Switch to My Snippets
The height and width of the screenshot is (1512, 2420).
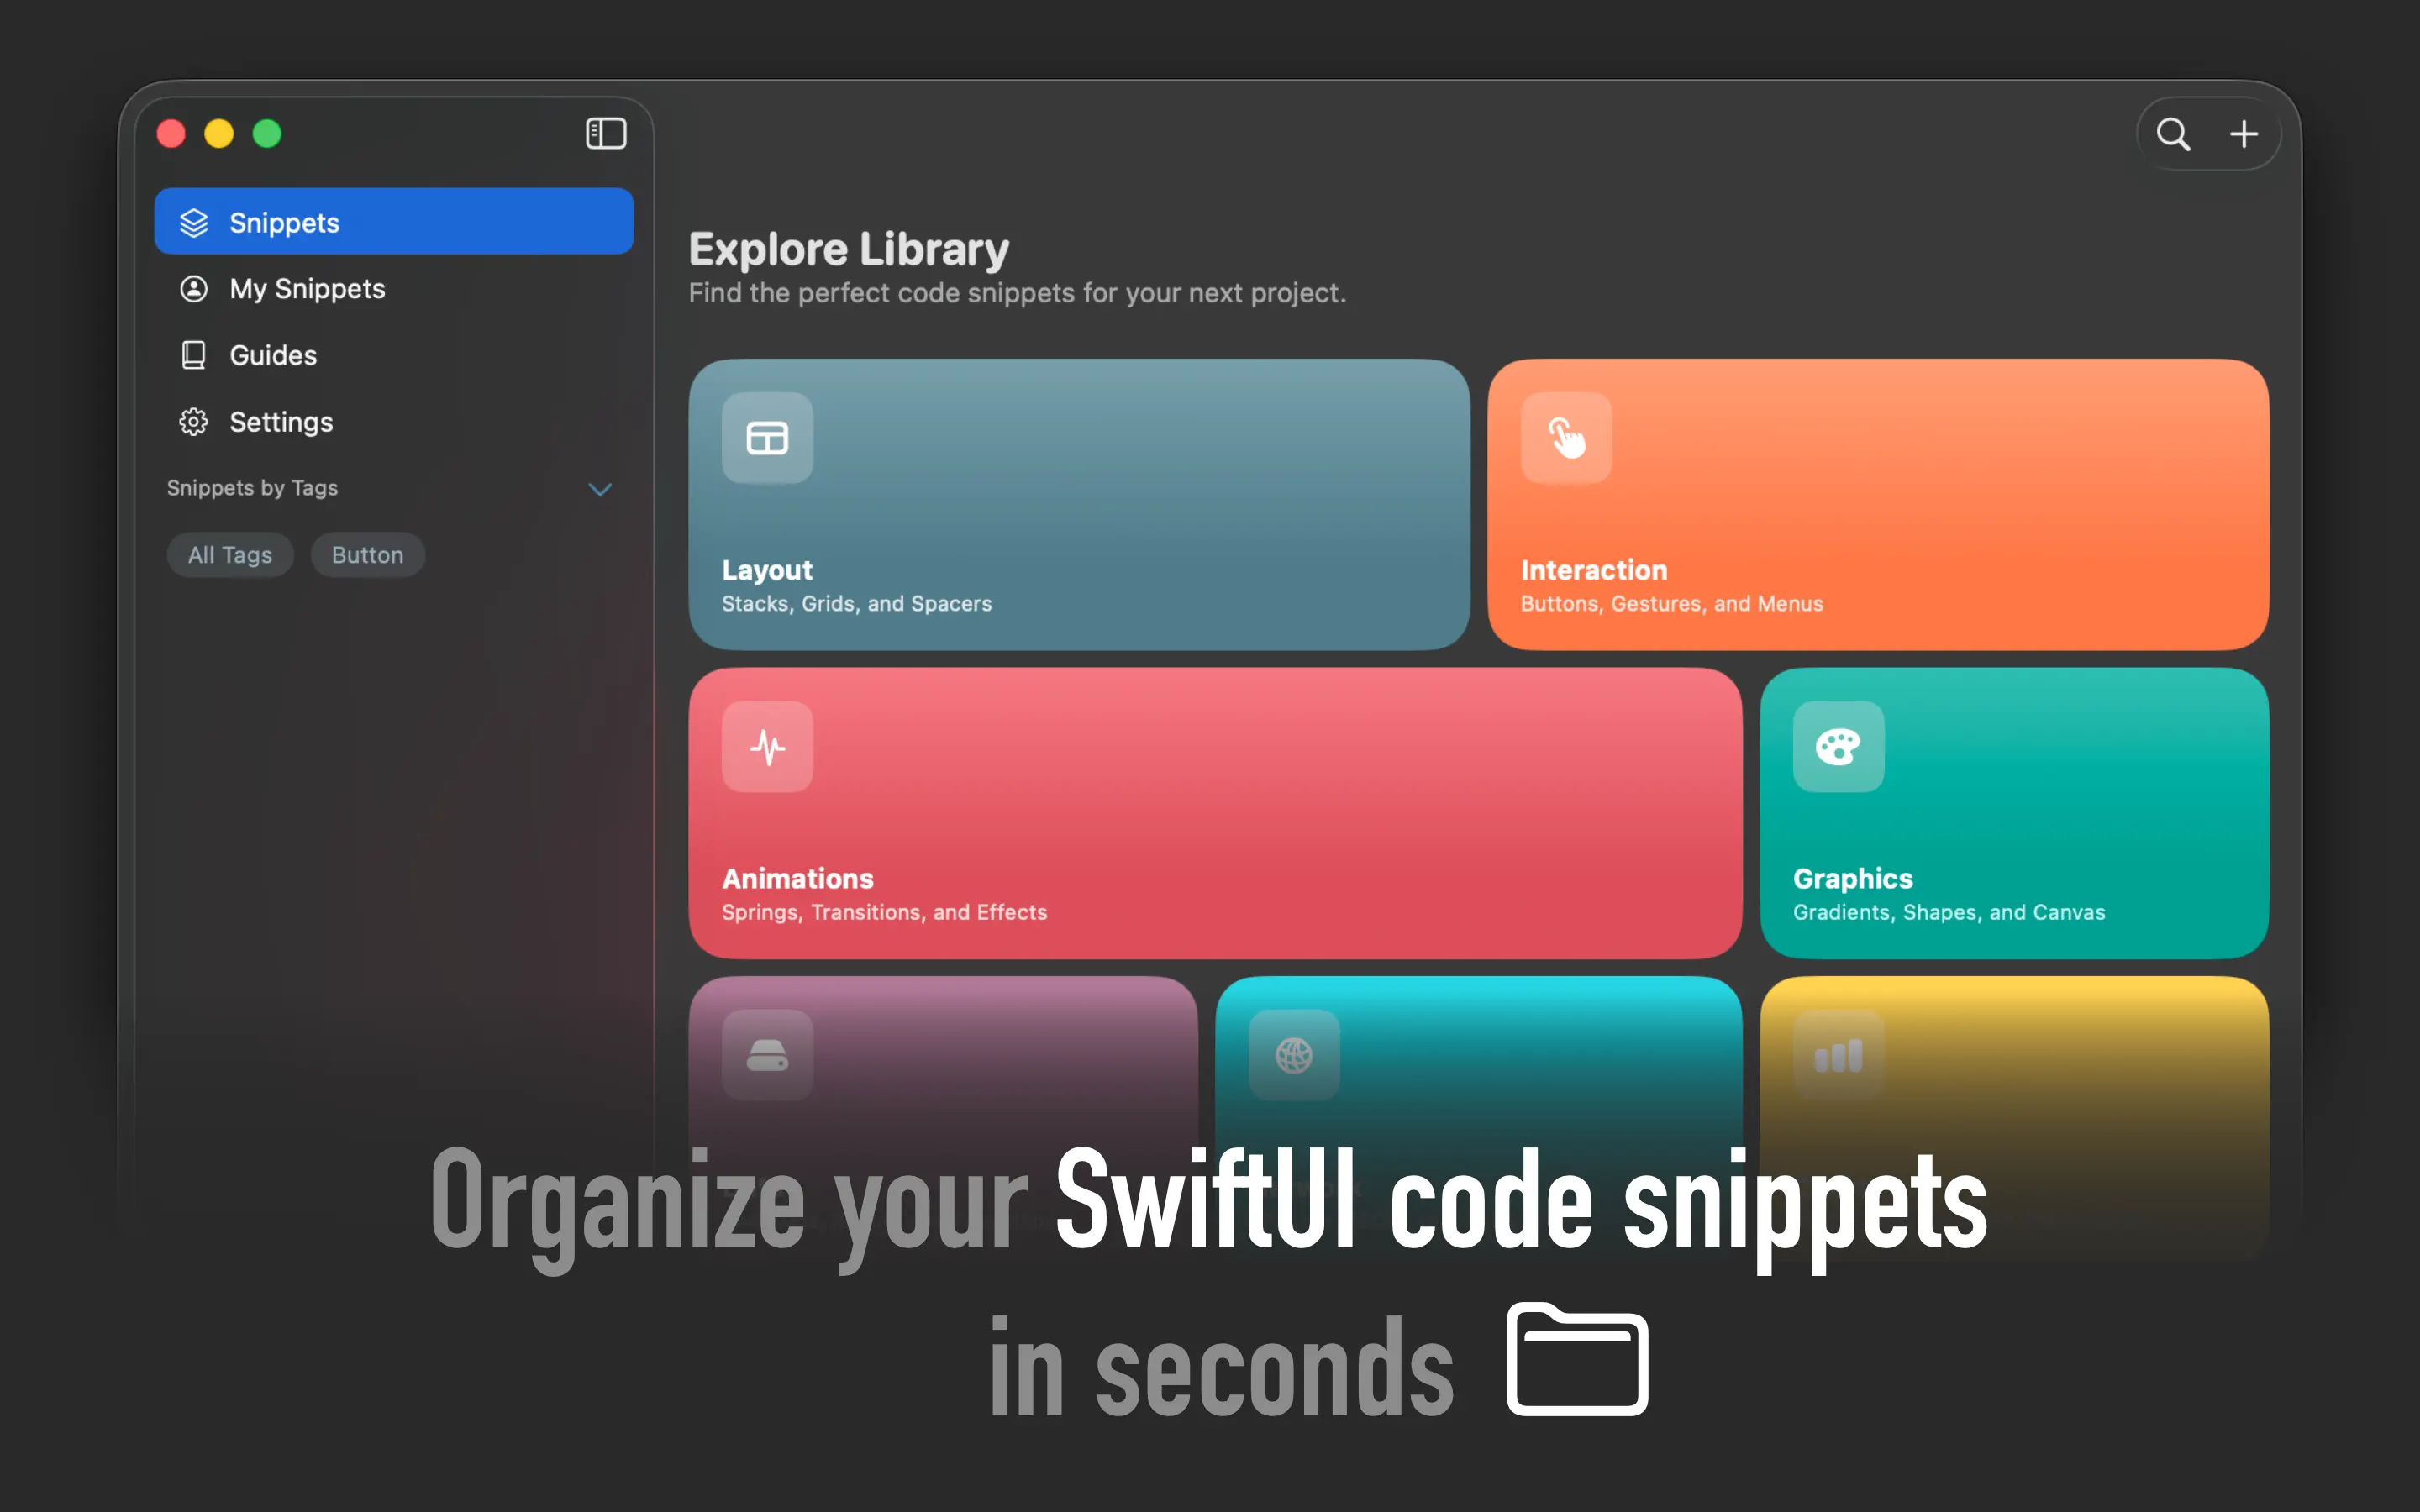307,288
